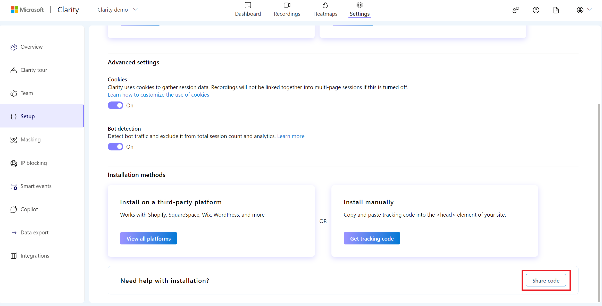Open Integrations in the sidebar
Screen dimensions: 602x306
[x=42, y=256]
